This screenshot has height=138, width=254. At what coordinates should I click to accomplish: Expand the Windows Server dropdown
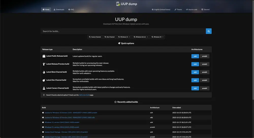140,37
